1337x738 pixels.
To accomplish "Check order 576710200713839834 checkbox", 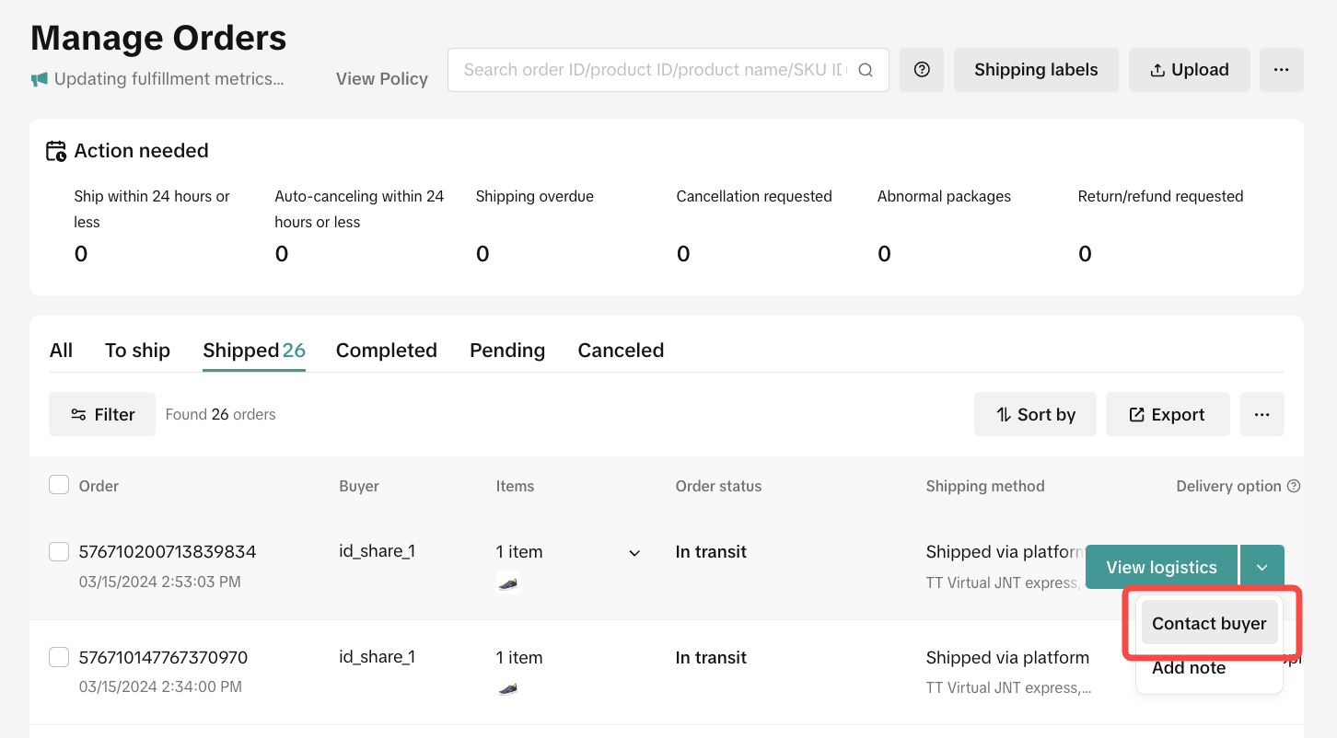I will tap(59, 551).
